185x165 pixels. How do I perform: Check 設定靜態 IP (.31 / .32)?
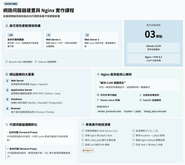(133, 131)
